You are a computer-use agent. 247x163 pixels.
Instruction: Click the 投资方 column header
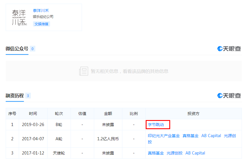(x=194, y=114)
